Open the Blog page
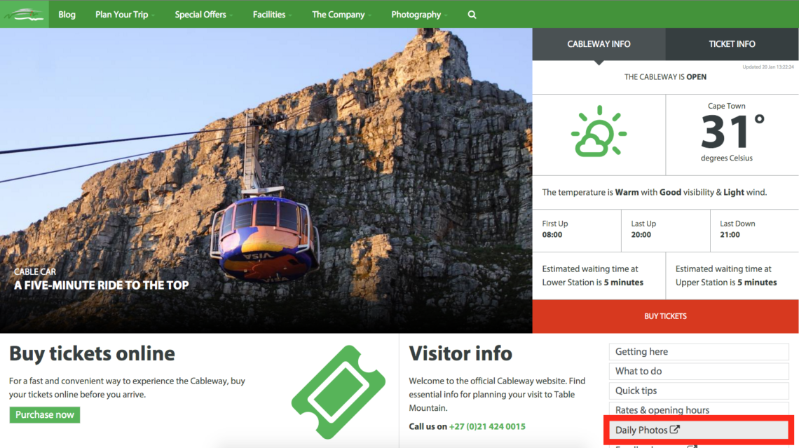799x448 pixels. [x=67, y=15]
